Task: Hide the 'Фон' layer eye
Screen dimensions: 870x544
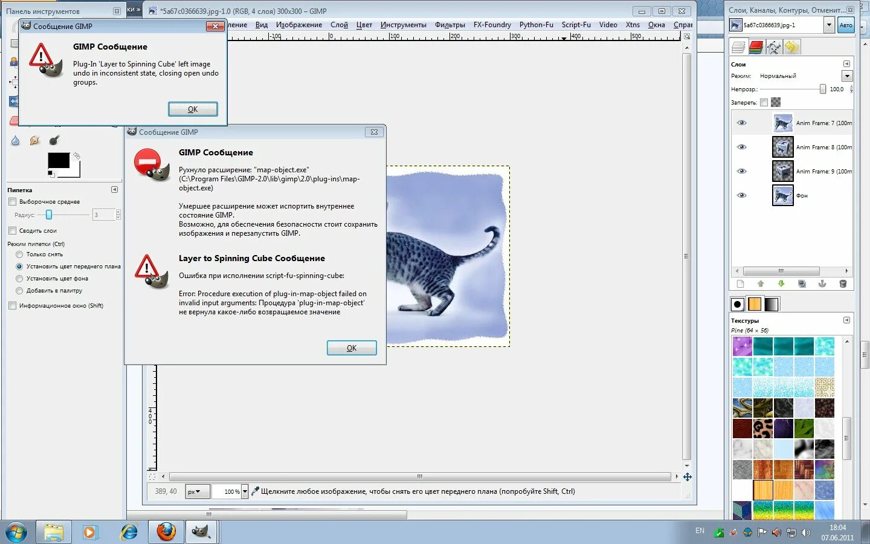Action: click(742, 195)
